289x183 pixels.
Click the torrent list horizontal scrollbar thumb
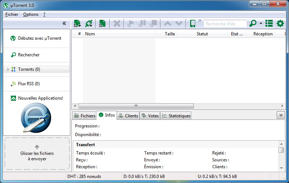(136, 106)
